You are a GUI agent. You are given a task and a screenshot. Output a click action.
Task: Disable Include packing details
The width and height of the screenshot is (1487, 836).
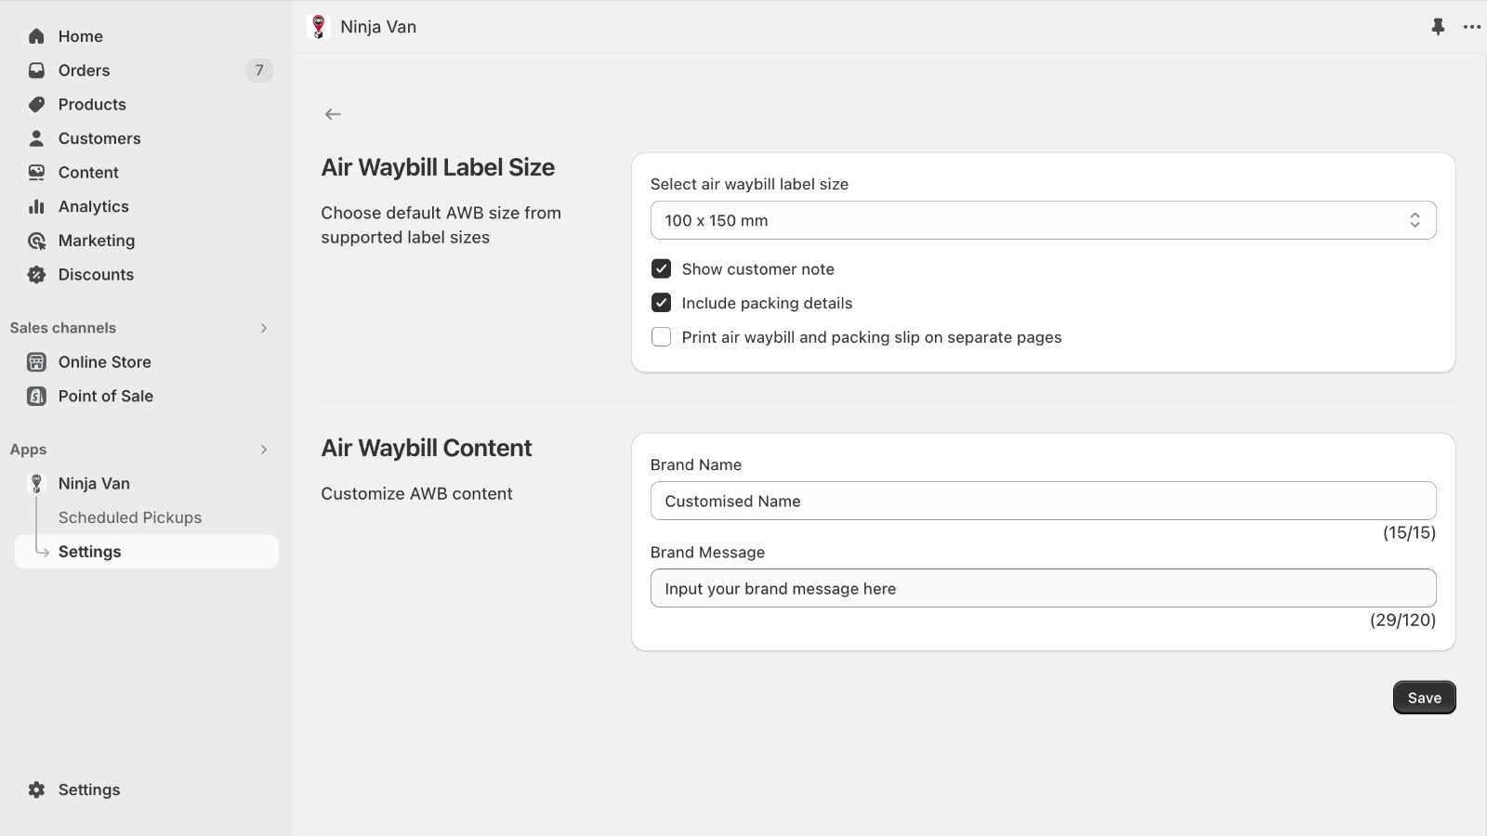pos(661,303)
